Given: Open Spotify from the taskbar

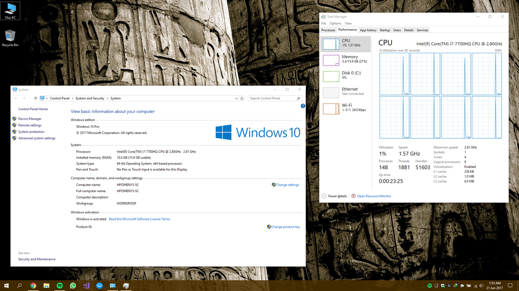Looking at the screenshot, I should pos(59,285).
